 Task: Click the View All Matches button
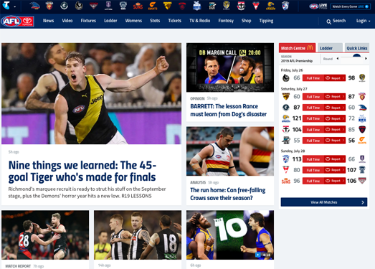[x=324, y=202]
